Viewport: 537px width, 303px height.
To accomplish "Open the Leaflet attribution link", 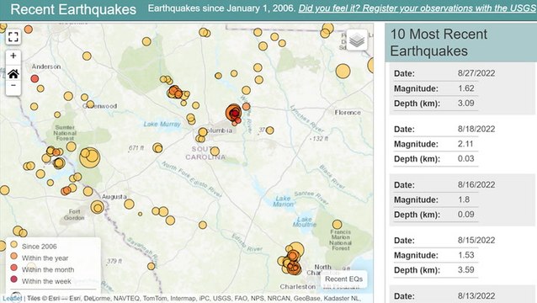I will tap(12, 298).
